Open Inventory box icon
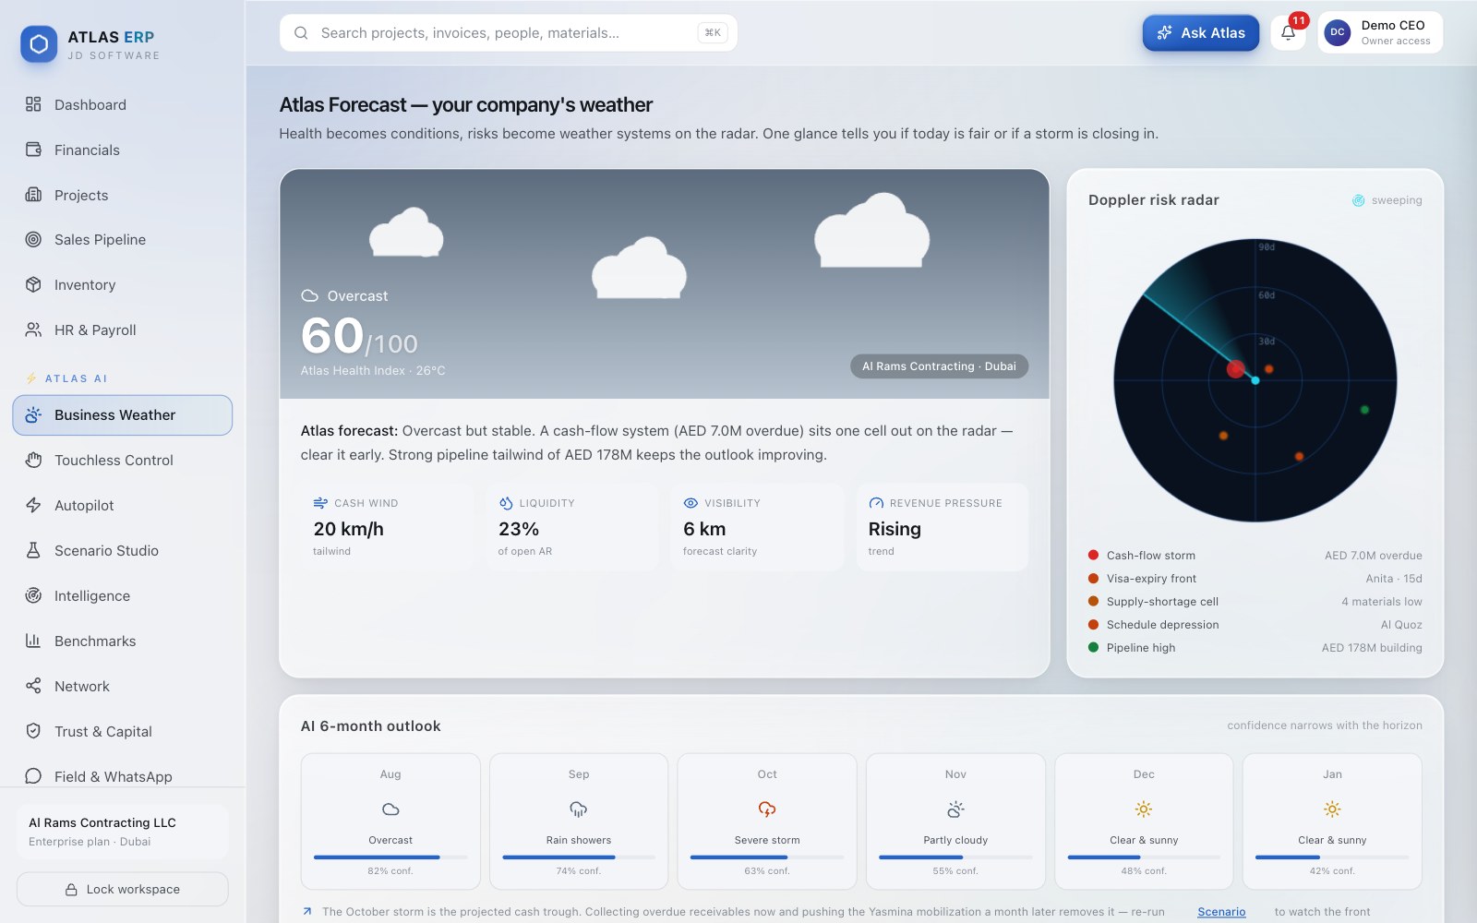Screen dimensions: 1477x923 (x=33, y=284)
